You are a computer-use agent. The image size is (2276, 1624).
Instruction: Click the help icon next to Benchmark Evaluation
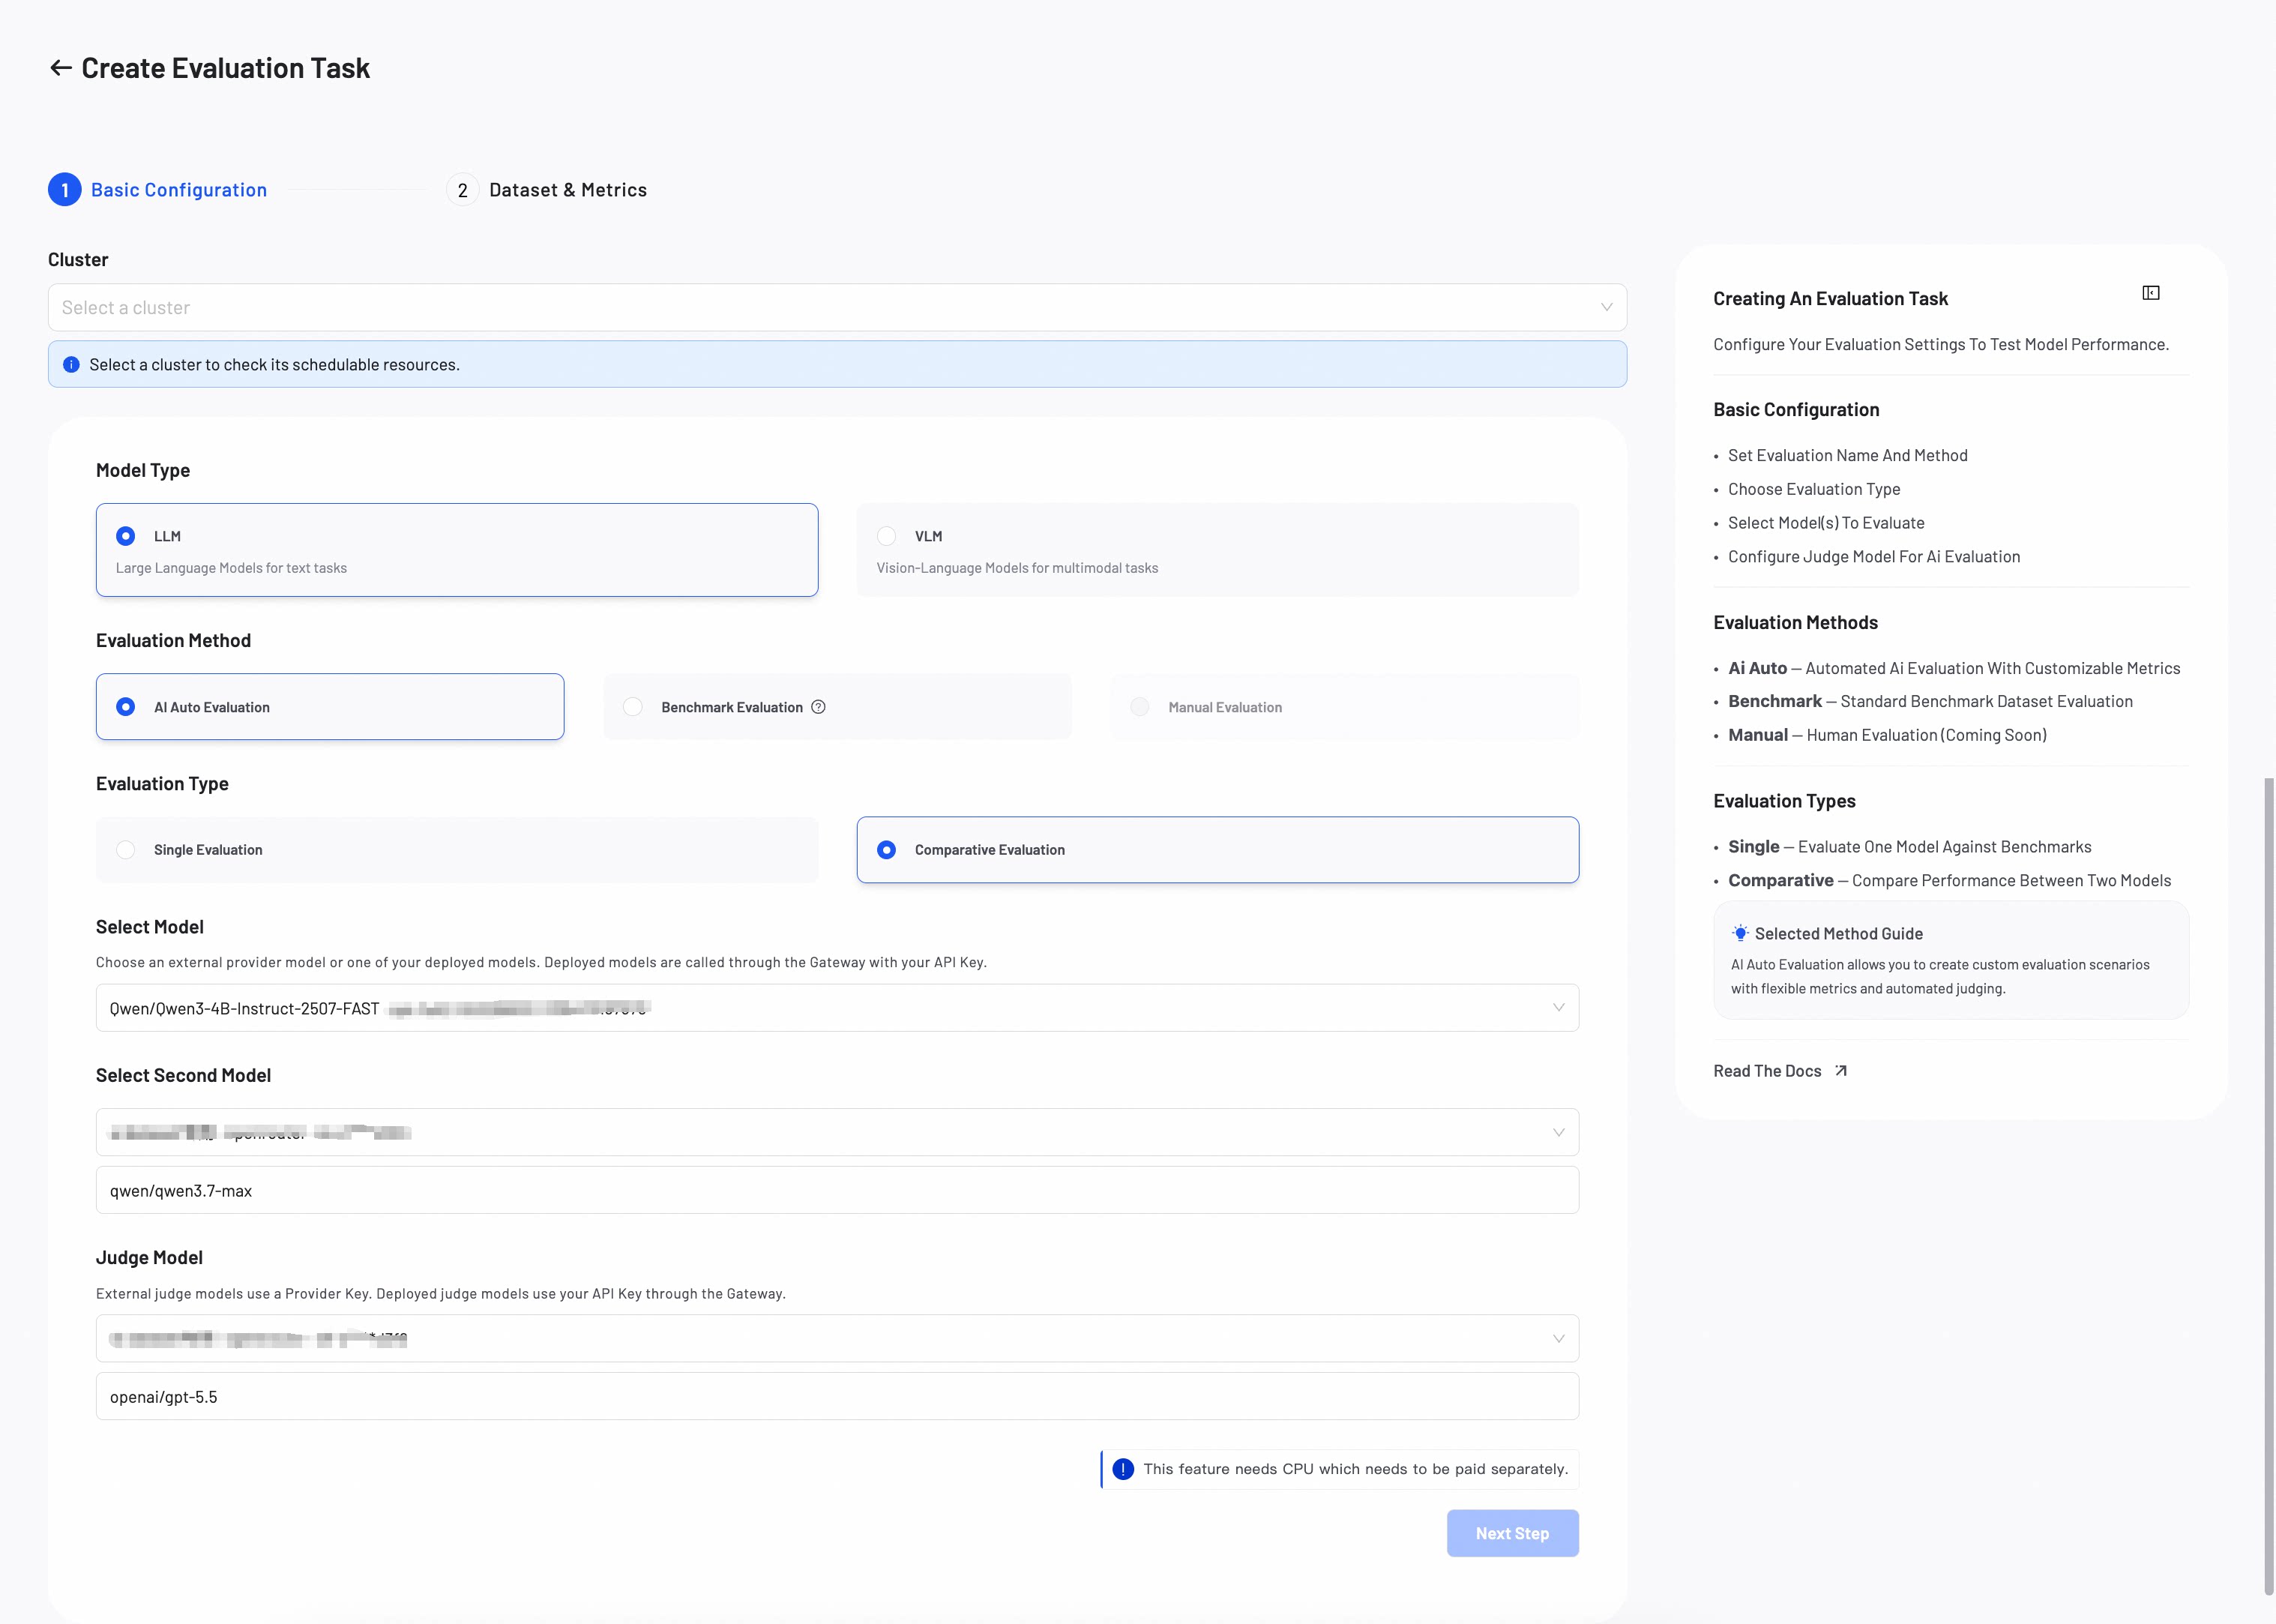(x=819, y=707)
